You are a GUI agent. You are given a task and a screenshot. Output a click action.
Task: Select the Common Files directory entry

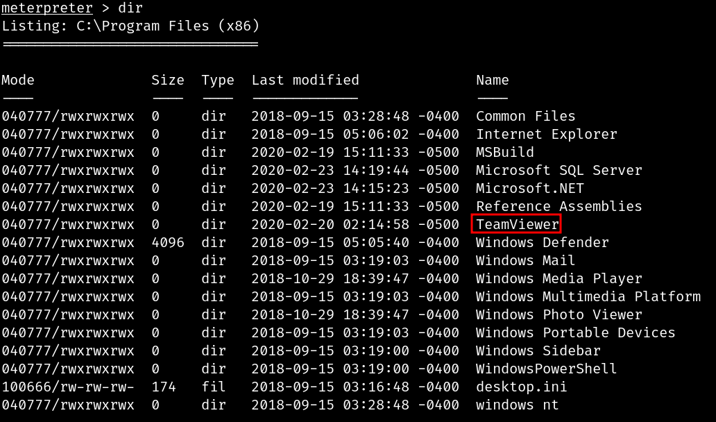click(x=526, y=116)
